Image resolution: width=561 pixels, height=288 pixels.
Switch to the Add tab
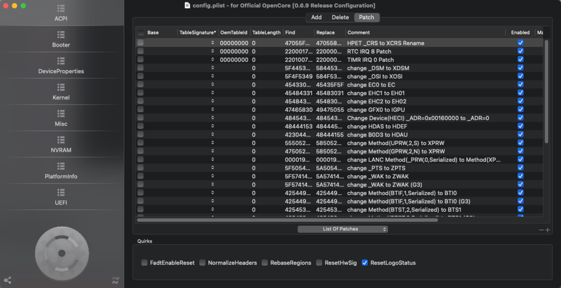[316, 17]
